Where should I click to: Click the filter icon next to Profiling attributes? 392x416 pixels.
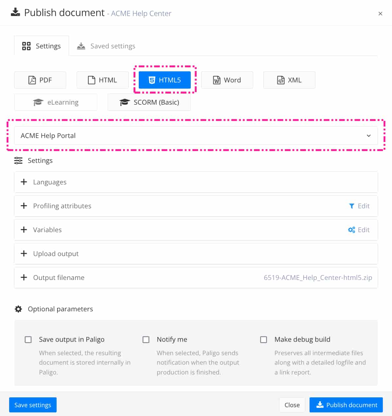click(x=352, y=206)
